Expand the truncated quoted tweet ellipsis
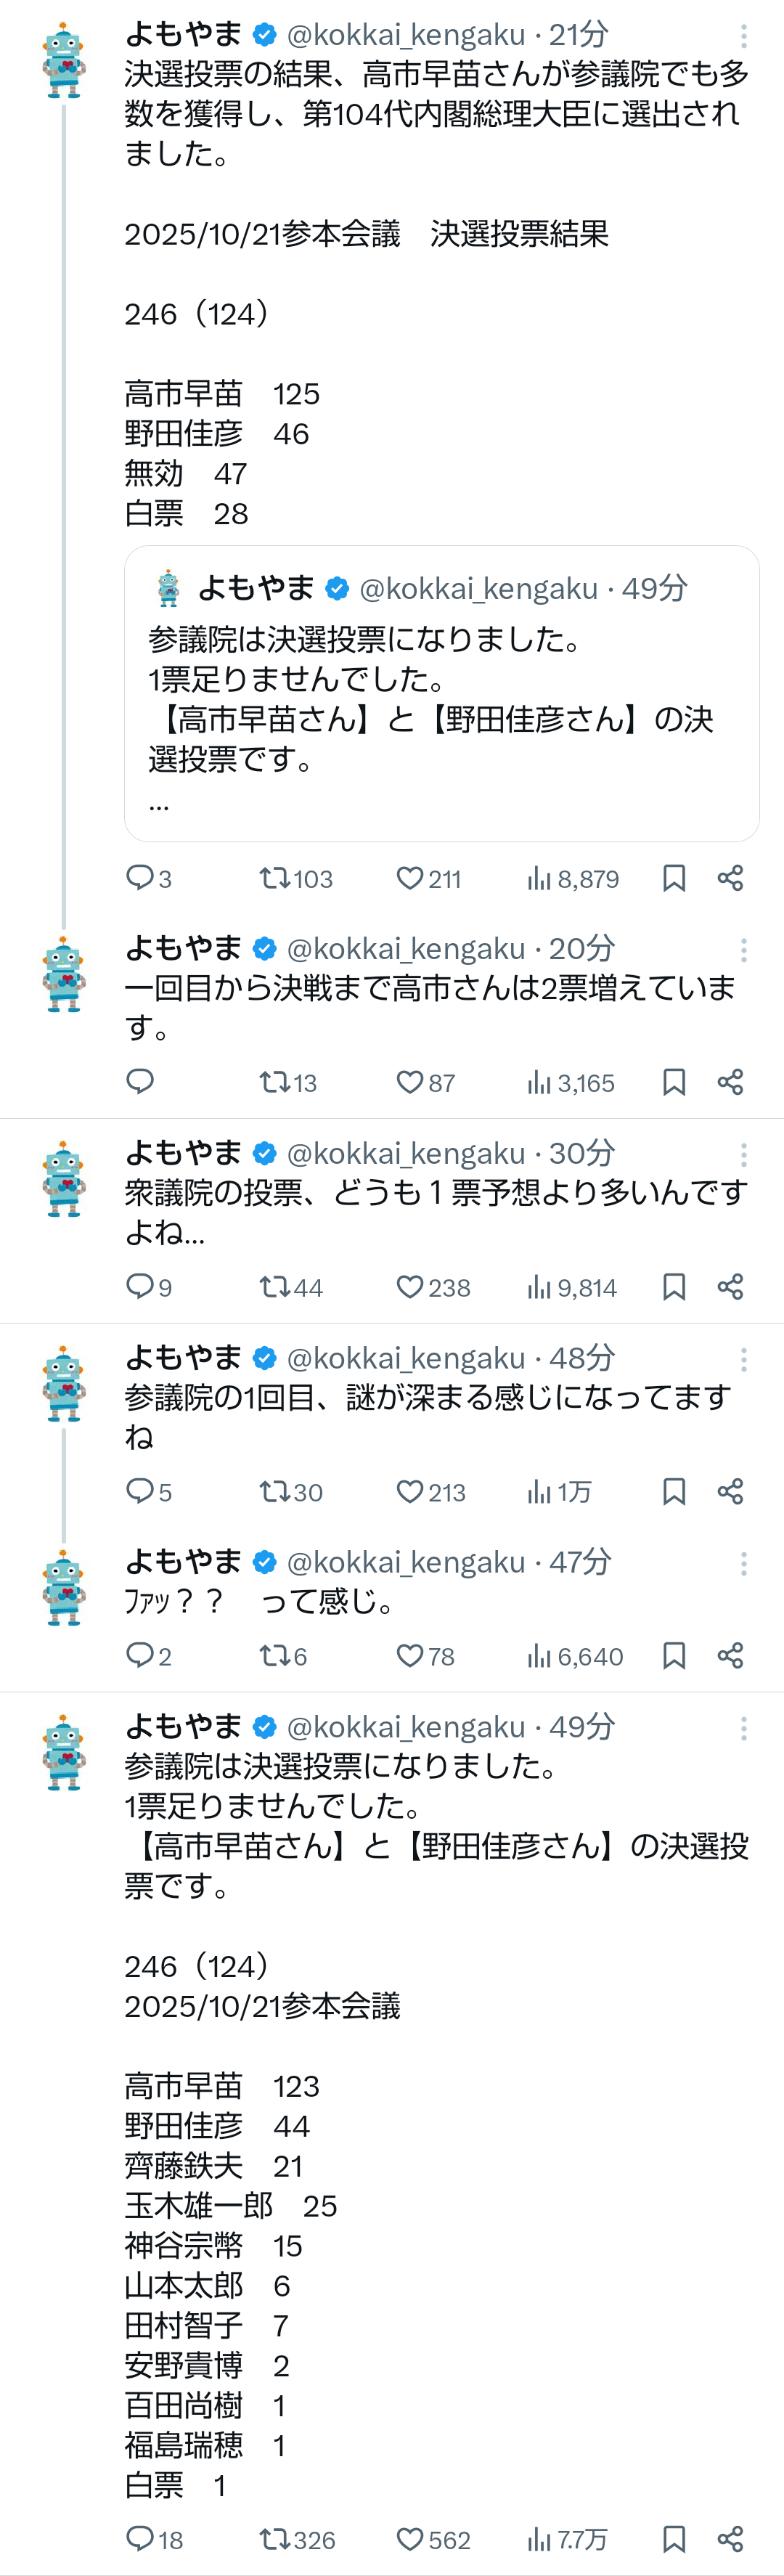Viewport: 784px width, 2576px height. click(159, 802)
